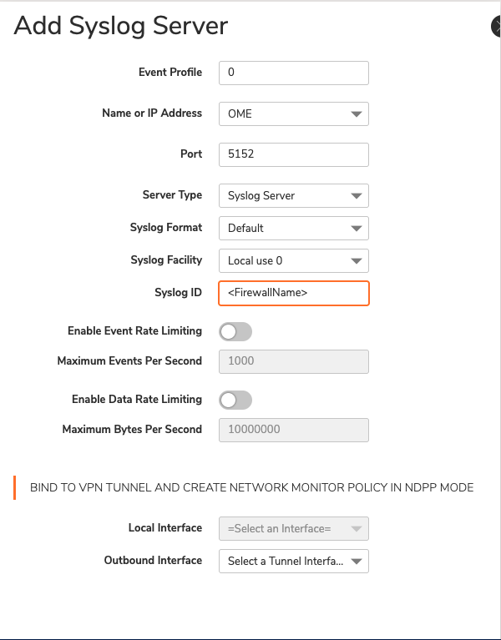Click the Event Profile input field
Viewport: 501px width, 640px height.
pyautogui.click(x=293, y=73)
